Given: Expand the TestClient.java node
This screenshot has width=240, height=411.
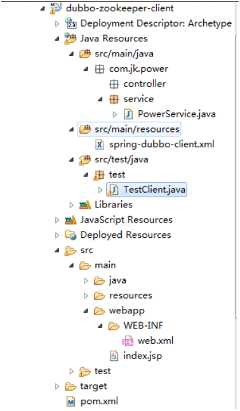Looking at the screenshot, I should (100, 190).
